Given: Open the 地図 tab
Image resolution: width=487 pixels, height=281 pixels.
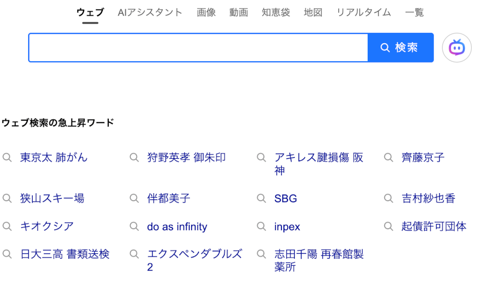Looking at the screenshot, I should coord(313,12).
